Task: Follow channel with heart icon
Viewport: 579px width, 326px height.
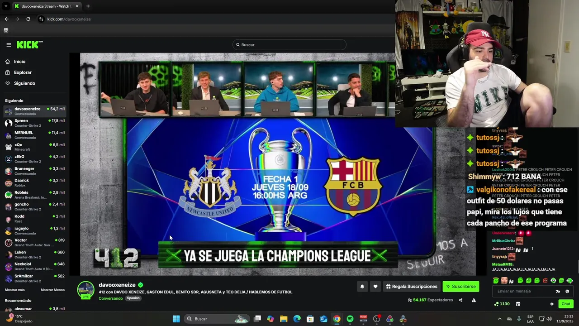Action: click(375, 287)
